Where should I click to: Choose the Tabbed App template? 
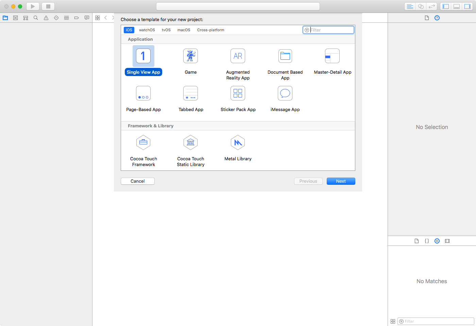click(x=191, y=98)
